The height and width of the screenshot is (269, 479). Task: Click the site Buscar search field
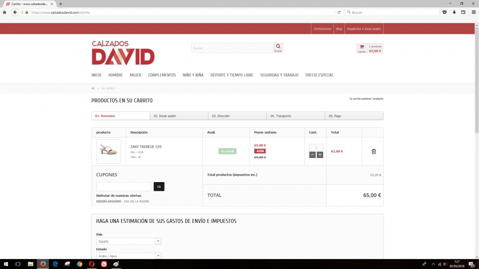point(232,48)
